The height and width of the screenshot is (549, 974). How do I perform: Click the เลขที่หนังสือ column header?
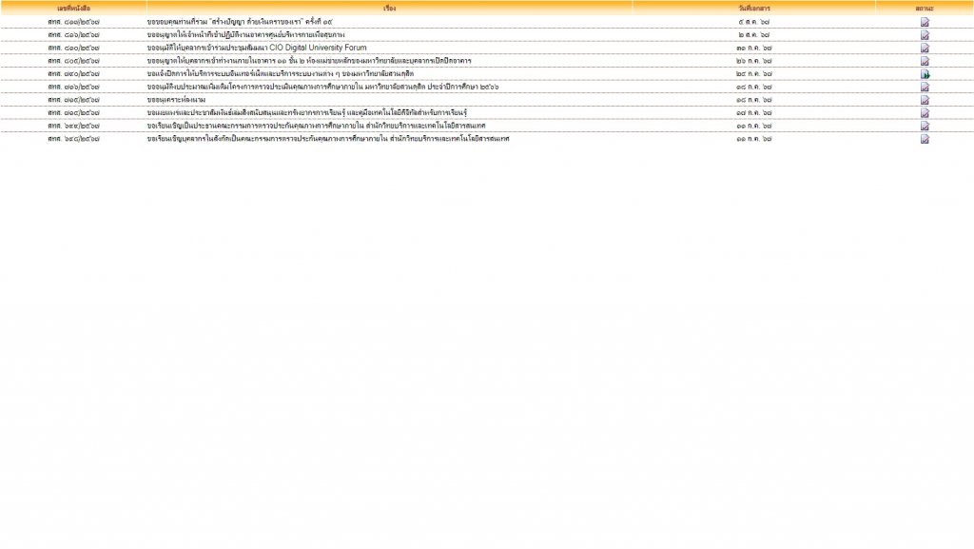coord(73,8)
